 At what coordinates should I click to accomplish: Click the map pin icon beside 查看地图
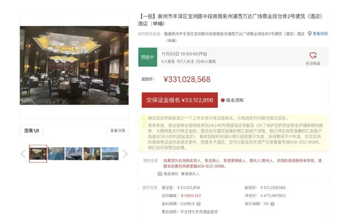click(310, 34)
